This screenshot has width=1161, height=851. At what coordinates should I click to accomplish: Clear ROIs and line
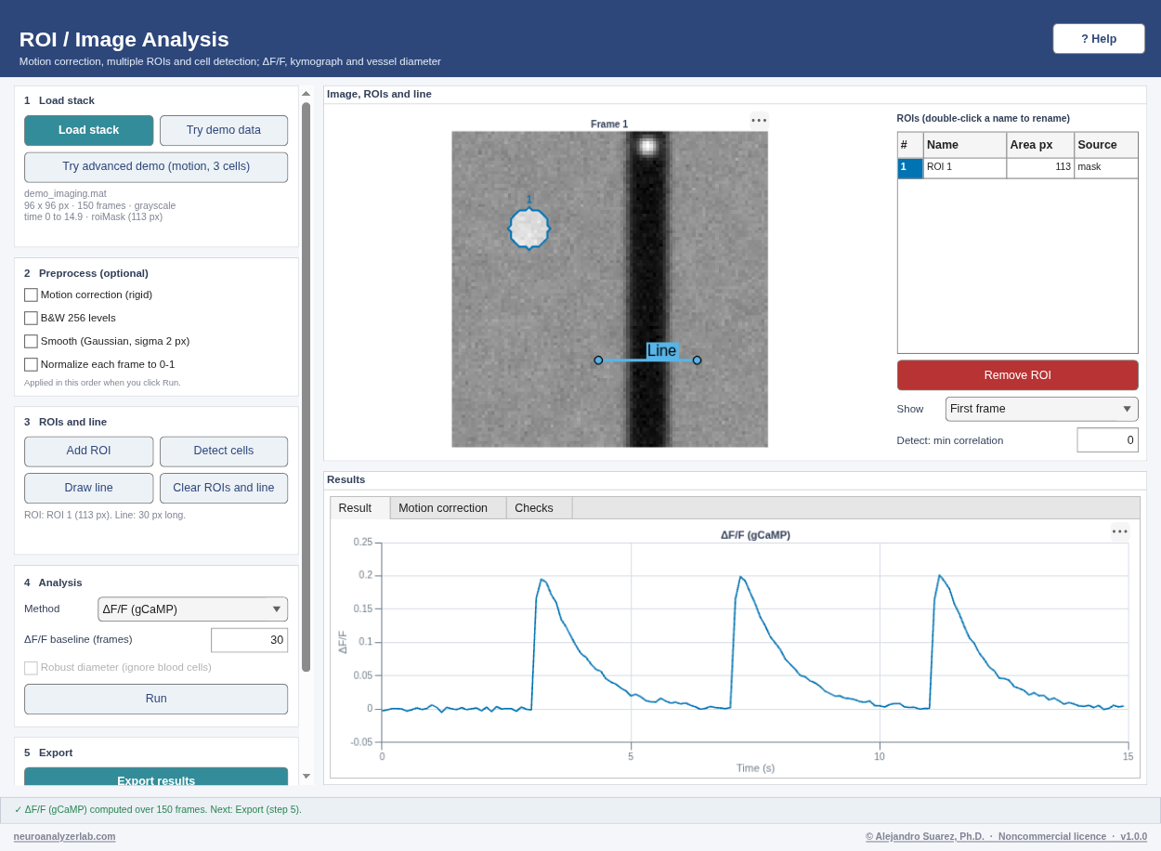[x=224, y=489]
